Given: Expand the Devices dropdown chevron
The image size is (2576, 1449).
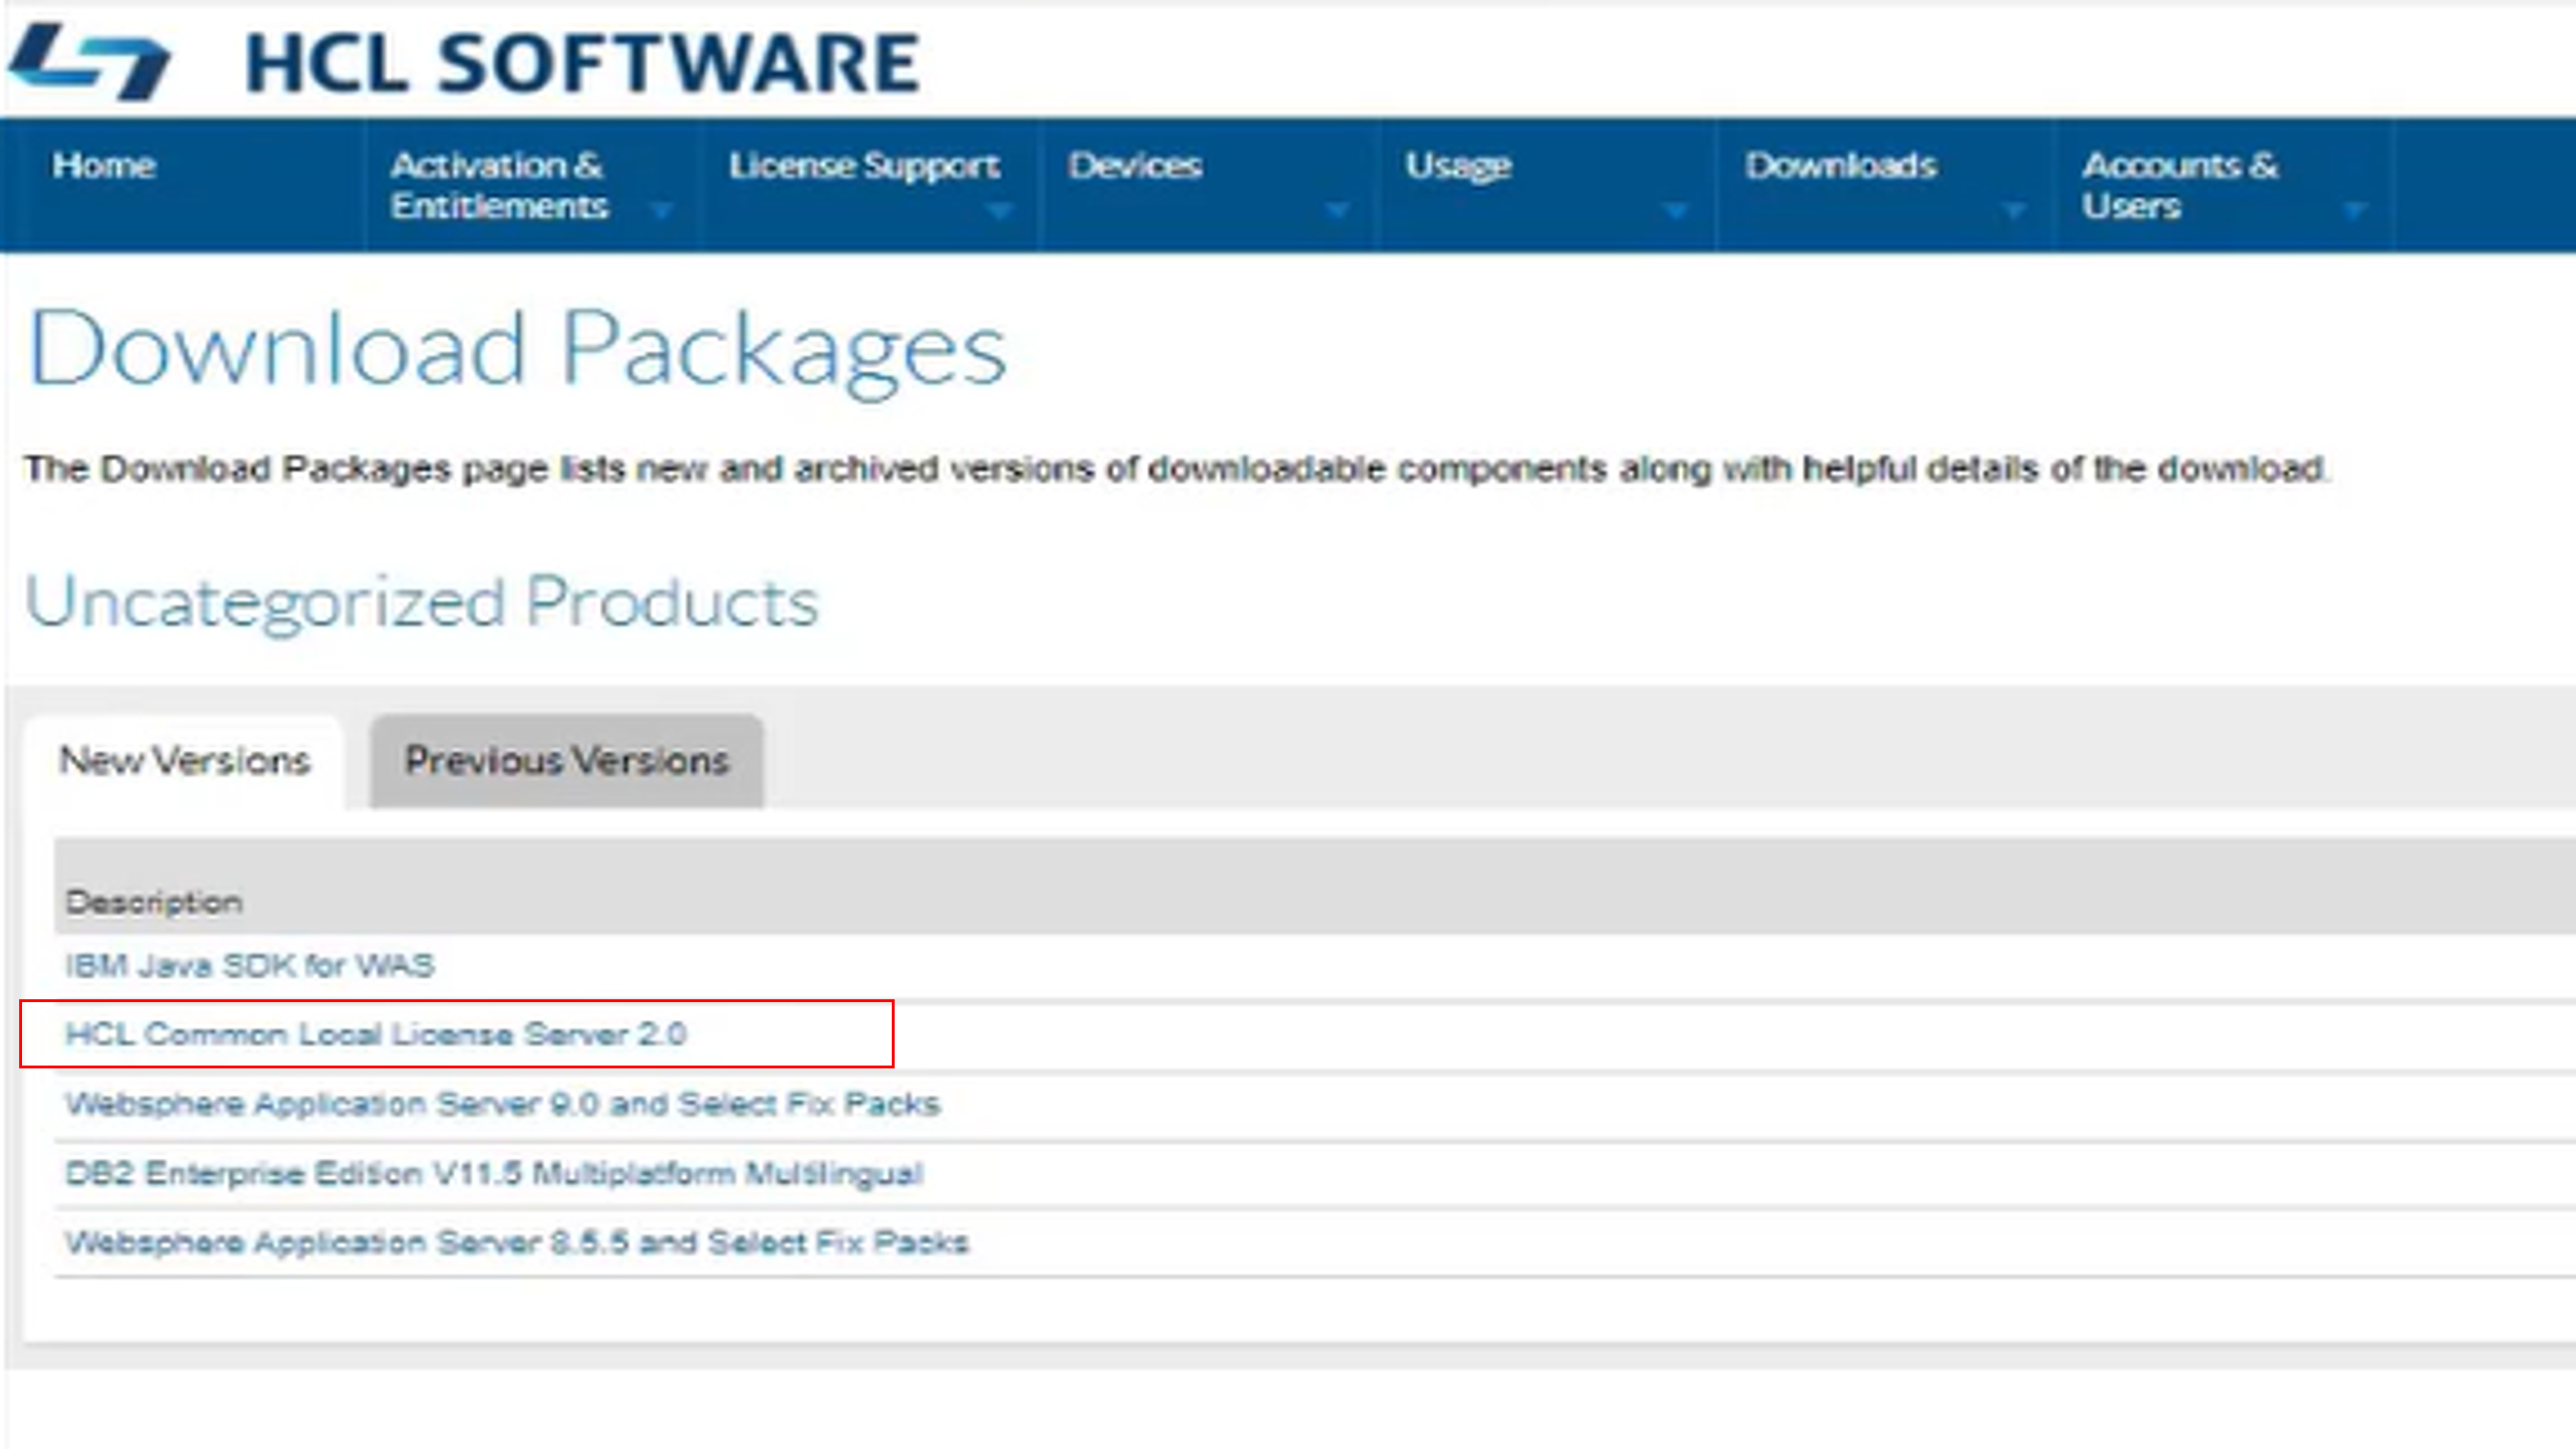Looking at the screenshot, I should point(1337,211).
